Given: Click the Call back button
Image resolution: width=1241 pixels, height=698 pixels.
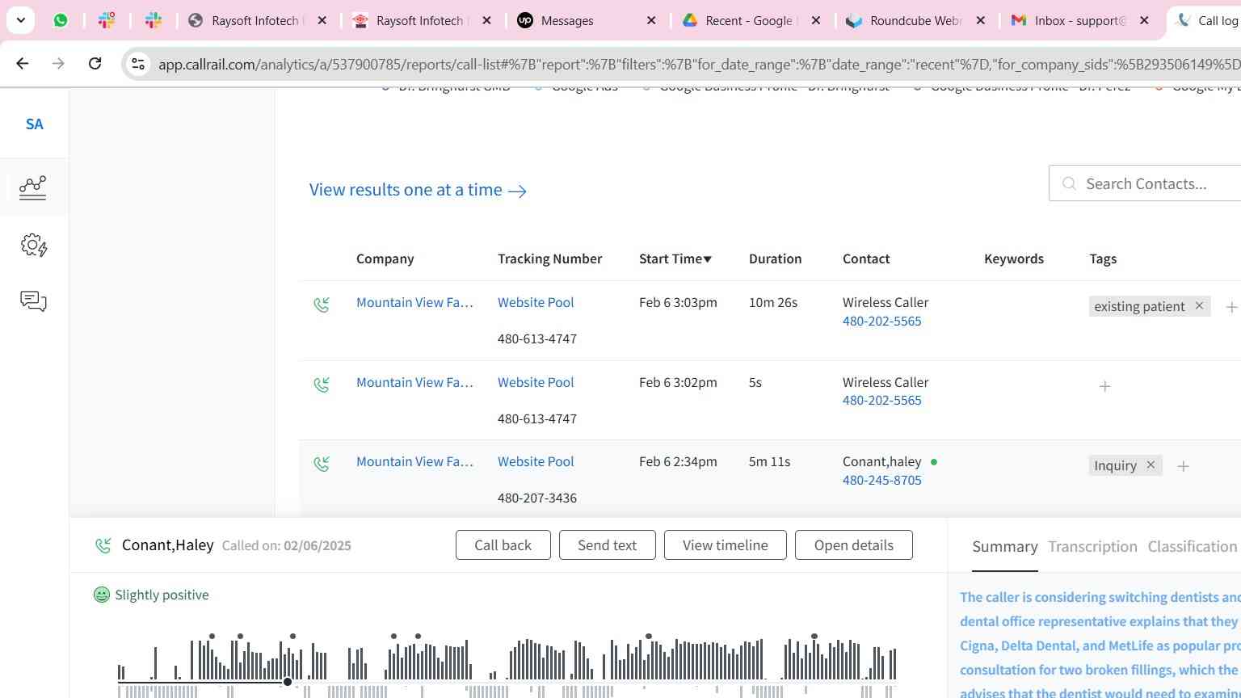Looking at the screenshot, I should coord(503,545).
